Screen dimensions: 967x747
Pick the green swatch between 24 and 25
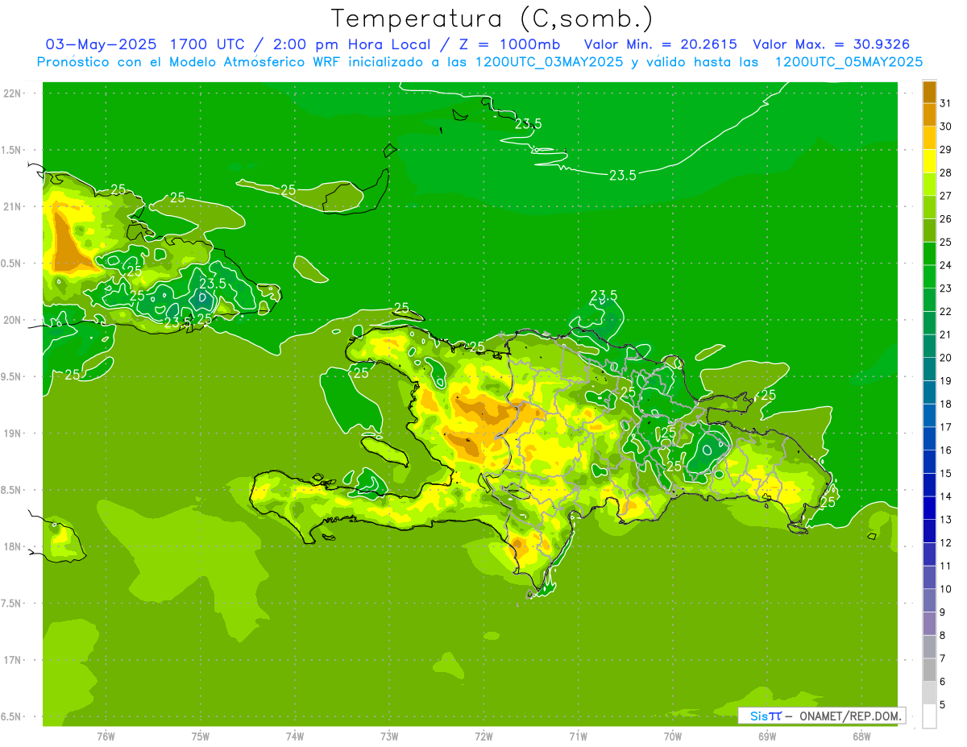click(929, 254)
